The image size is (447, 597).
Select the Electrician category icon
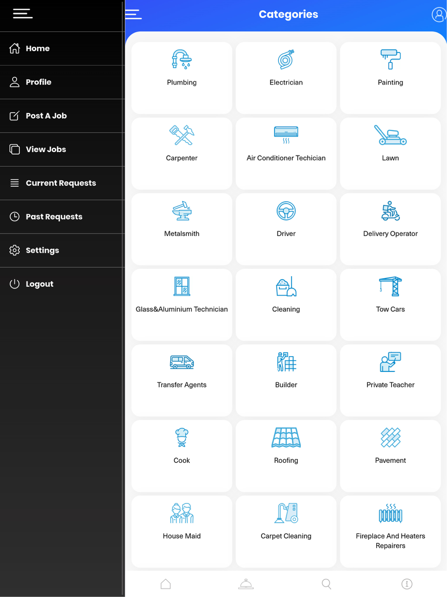(286, 59)
